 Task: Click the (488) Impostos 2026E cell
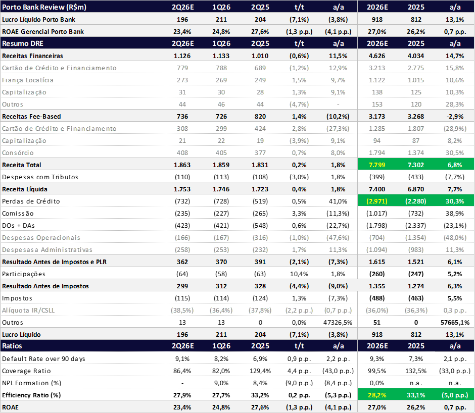pos(377,298)
